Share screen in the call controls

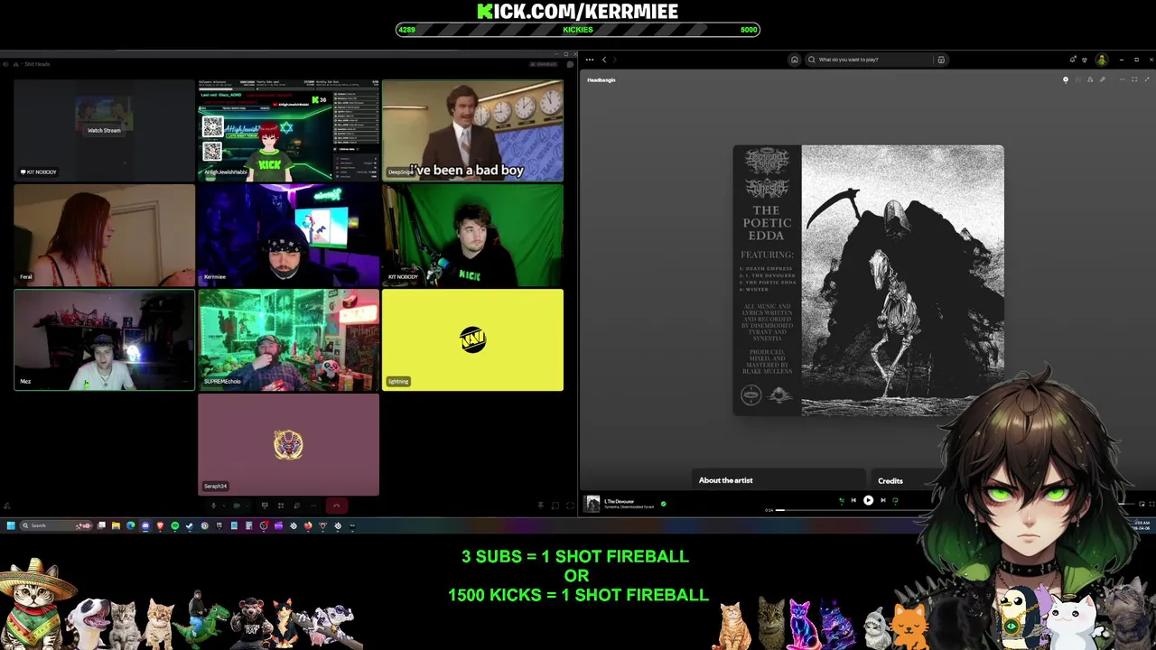coord(265,506)
